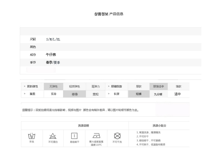Choose the 短裤 length option

tap(139, 94)
